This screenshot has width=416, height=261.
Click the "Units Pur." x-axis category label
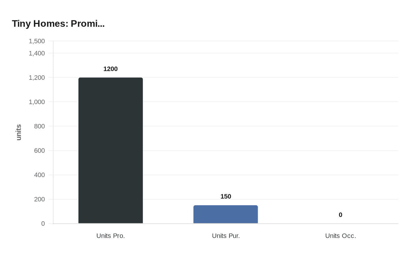click(226, 236)
